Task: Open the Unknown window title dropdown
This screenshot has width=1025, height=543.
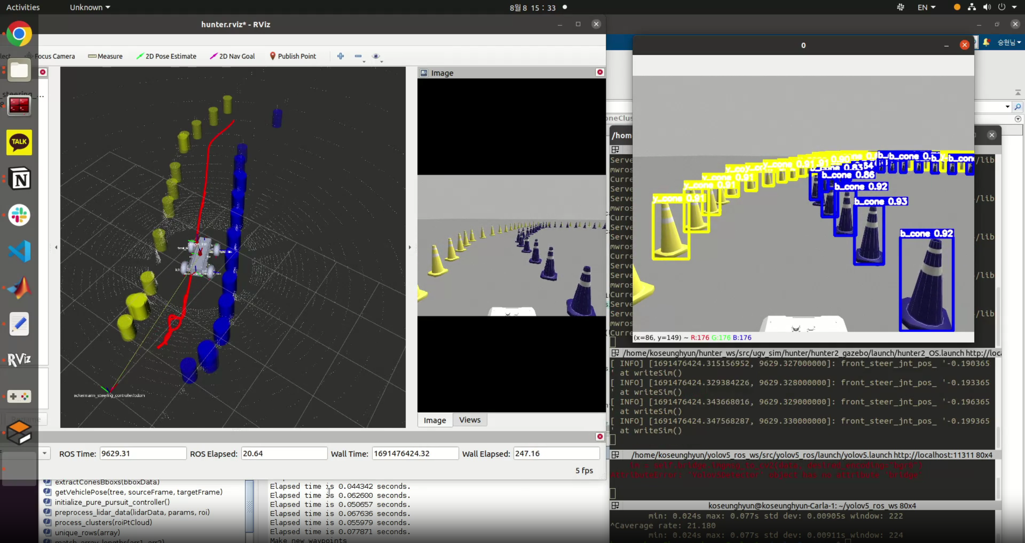Action: [x=90, y=7]
